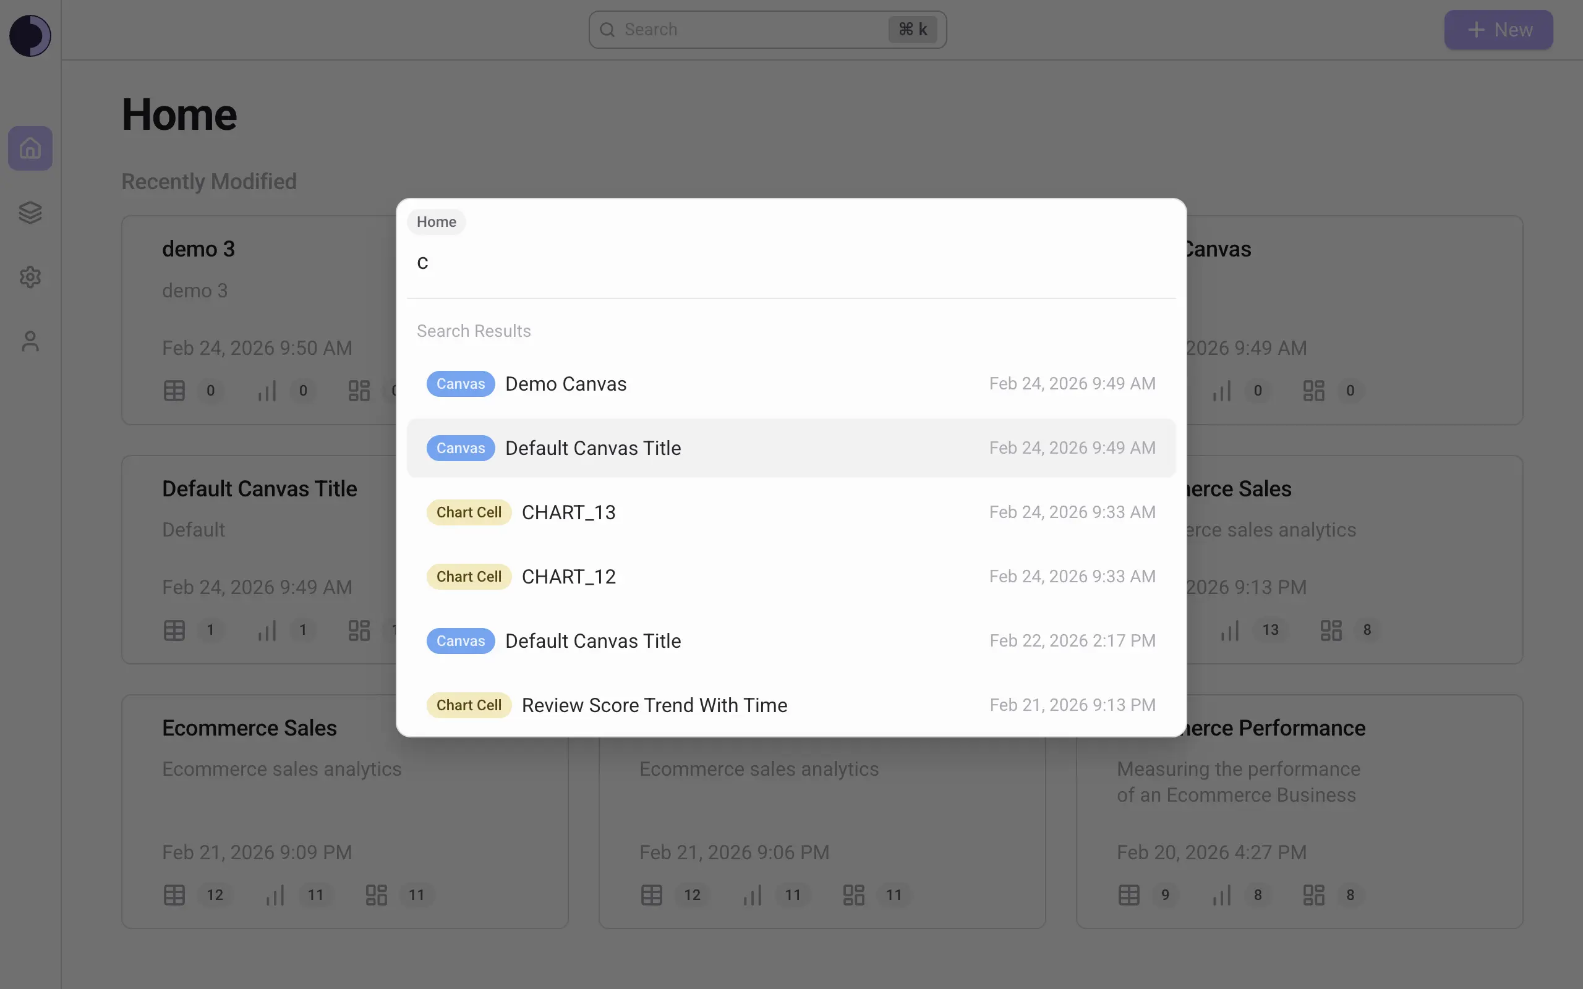This screenshot has width=1583, height=989.
Task: Open the highlighted Default Canvas Title result
Action: pyautogui.click(x=592, y=448)
